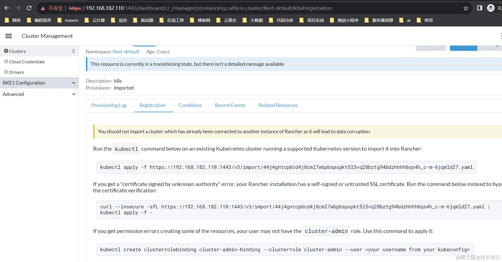Click the data corruption warning banner
The height and width of the screenshot is (262, 502).
[x=297, y=132]
